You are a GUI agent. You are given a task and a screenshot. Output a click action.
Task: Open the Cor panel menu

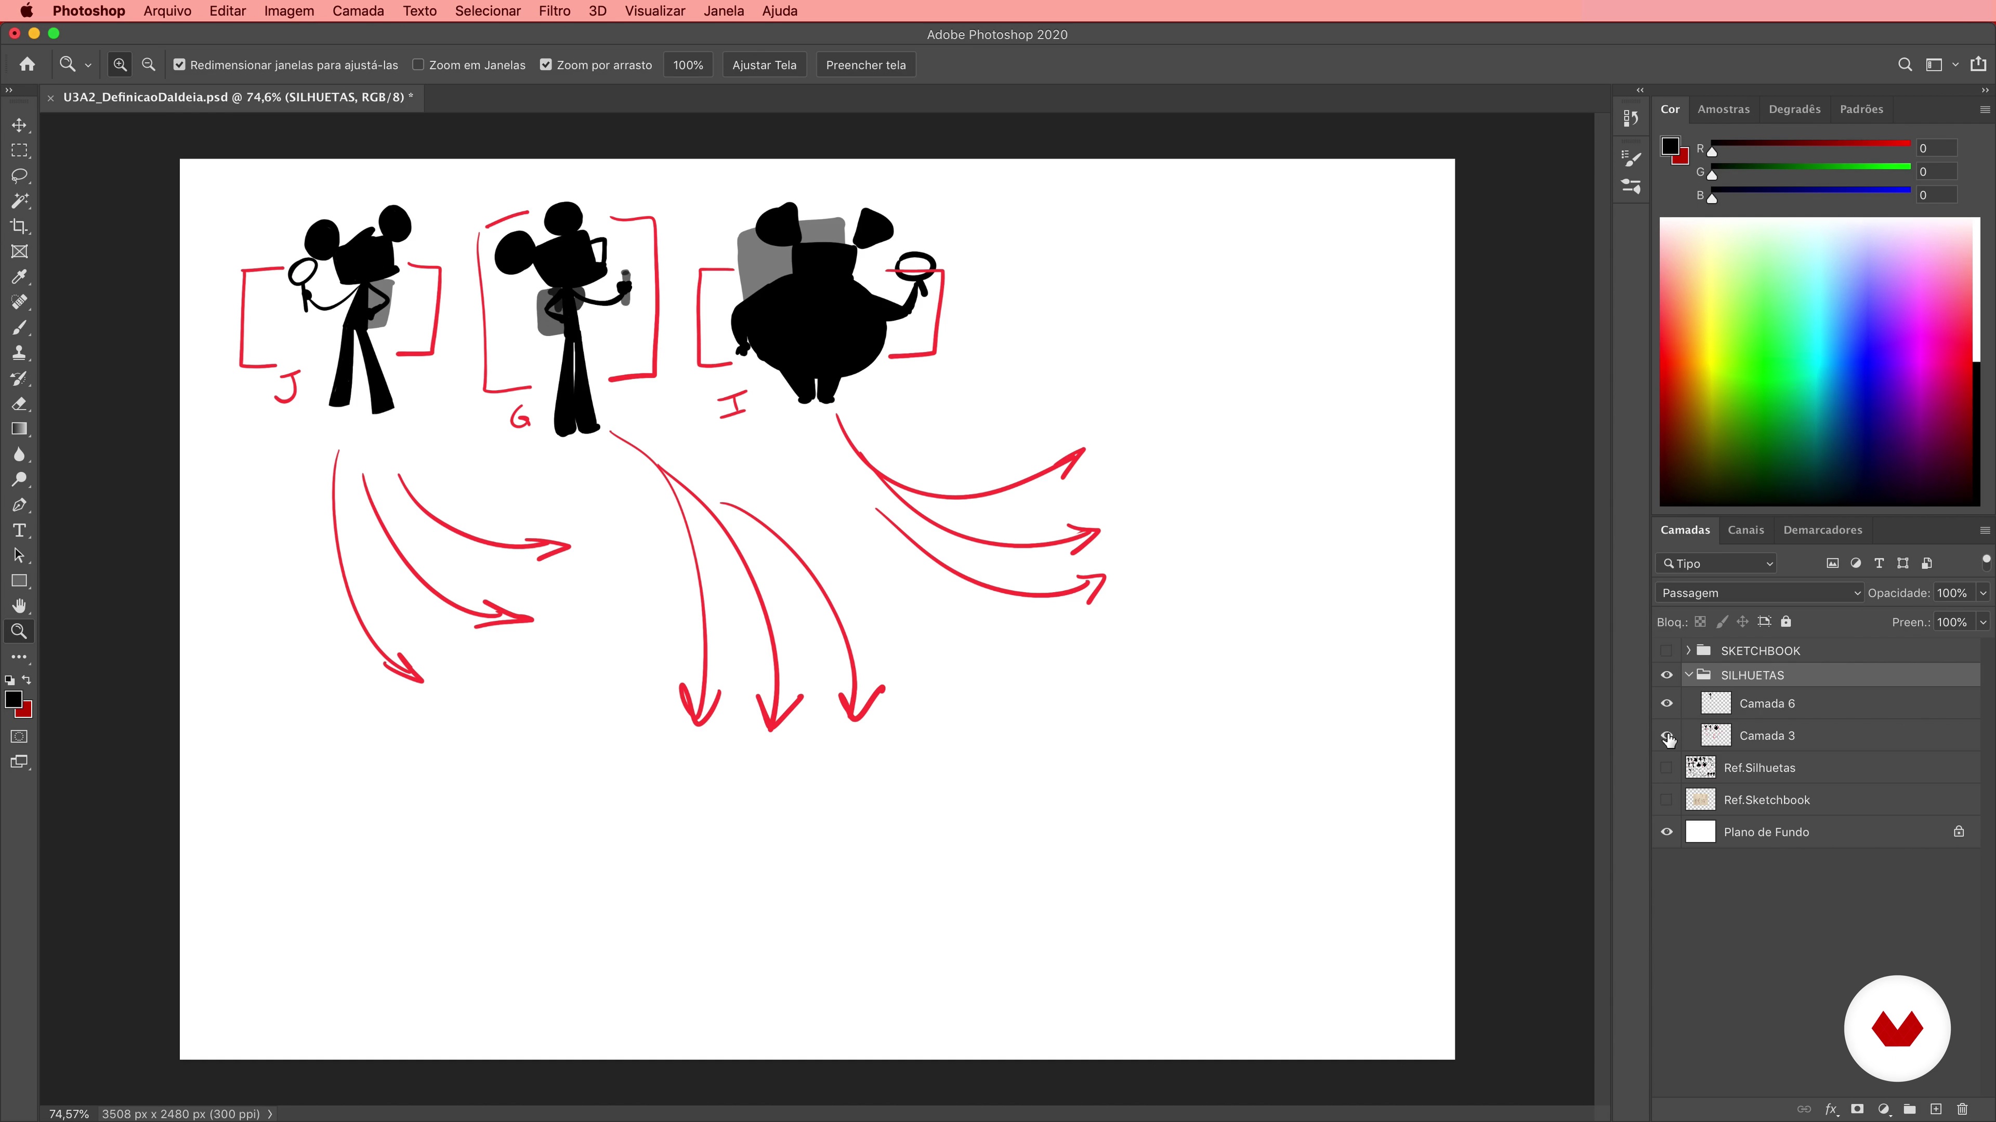click(x=1985, y=109)
